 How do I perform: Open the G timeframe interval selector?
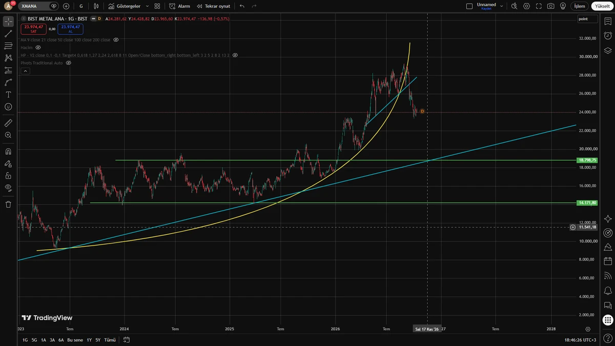tap(81, 6)
